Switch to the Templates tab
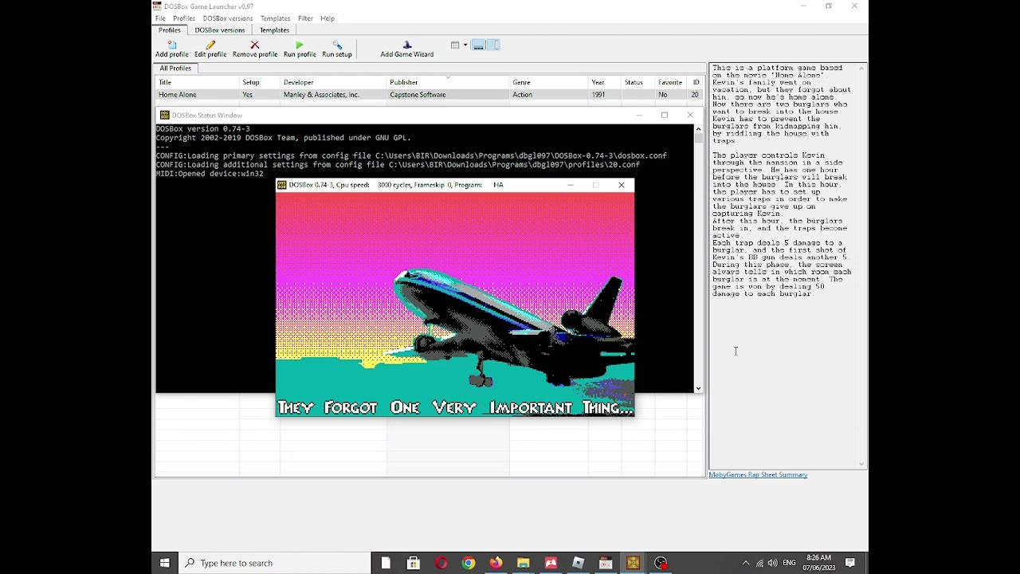The width and height of the screenshot is (1020, 574). tap(274, 30)
